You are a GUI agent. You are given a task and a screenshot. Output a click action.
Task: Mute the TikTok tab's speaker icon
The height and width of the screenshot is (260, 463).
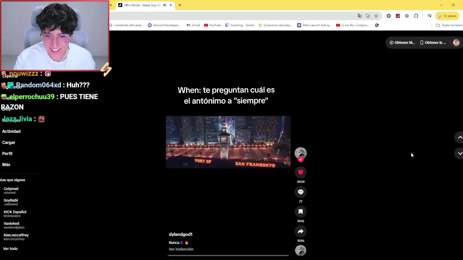(165, 5)
